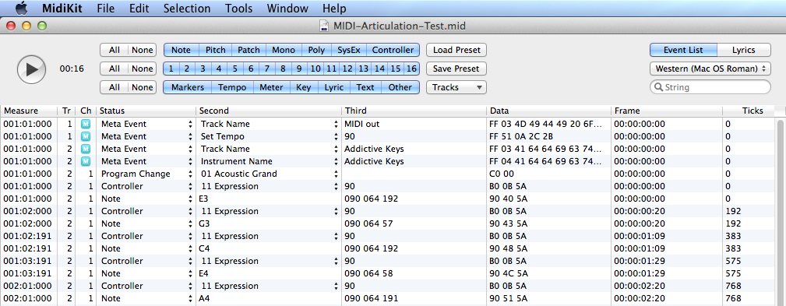
Task: Open Second column popup for Set Tempo
Action: coord(336,136)
